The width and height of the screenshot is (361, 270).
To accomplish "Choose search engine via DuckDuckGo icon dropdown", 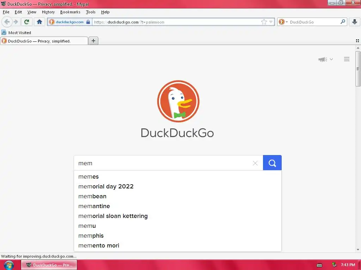I will pyautogui.click(x=283, y=22).
